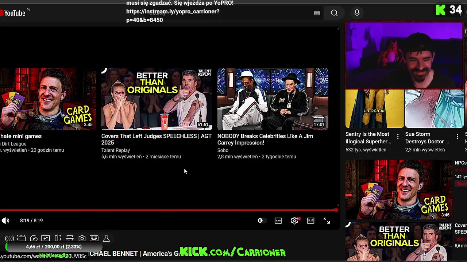Visit the Sobo channel
The image size is (467, 262).
click(223, 150)
